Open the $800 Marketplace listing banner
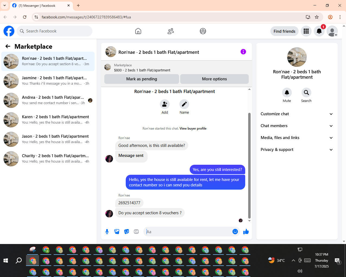Image resolution: width=346 pixels, height=277 pixels. 176,67
